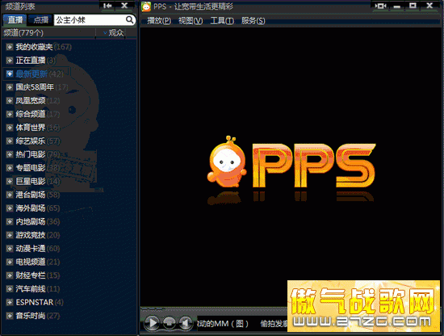Click the playback progress seek bar

tap(214, 309)
